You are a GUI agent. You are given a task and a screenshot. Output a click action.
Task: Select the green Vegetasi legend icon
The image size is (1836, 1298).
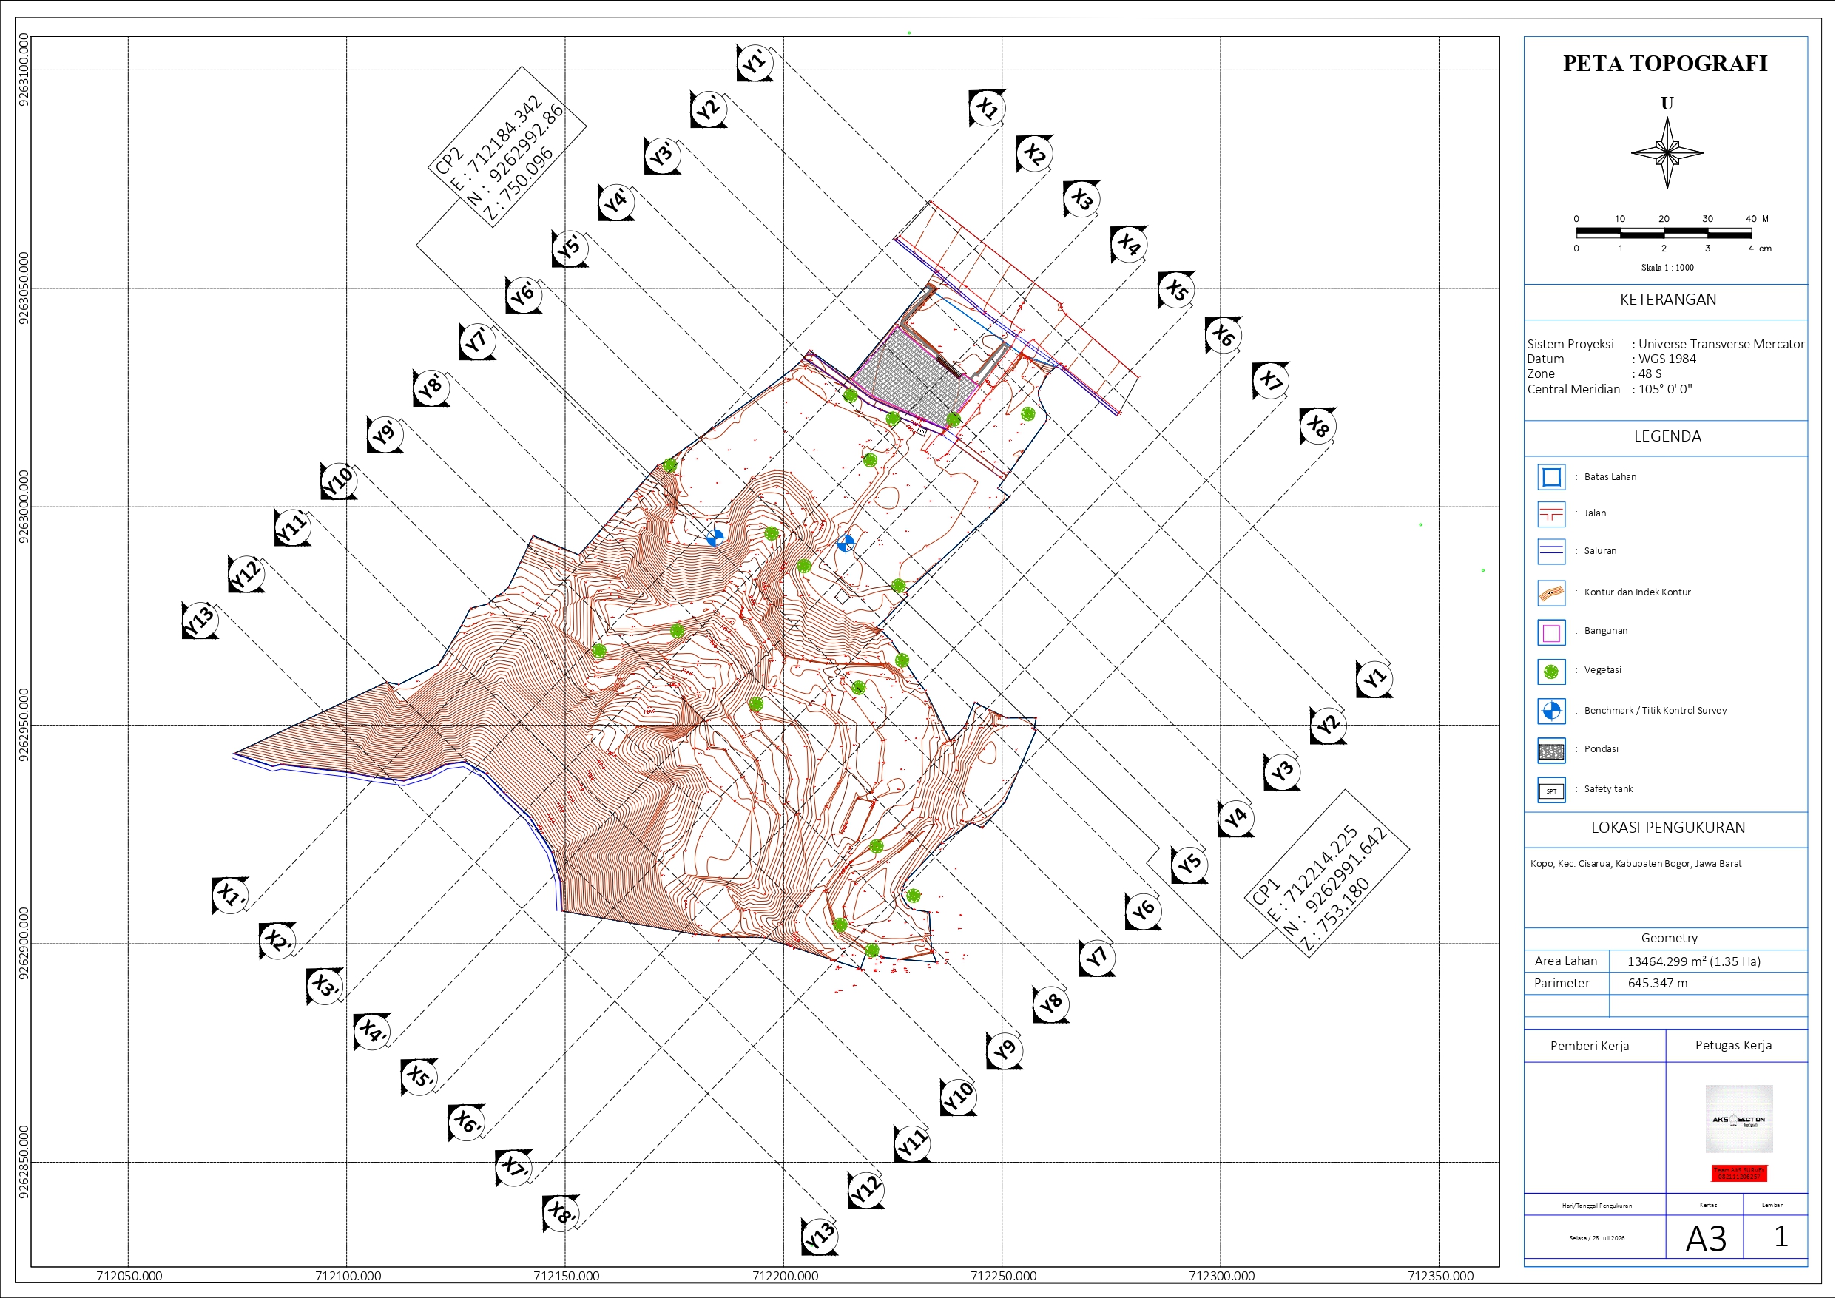click(1550, 672)
